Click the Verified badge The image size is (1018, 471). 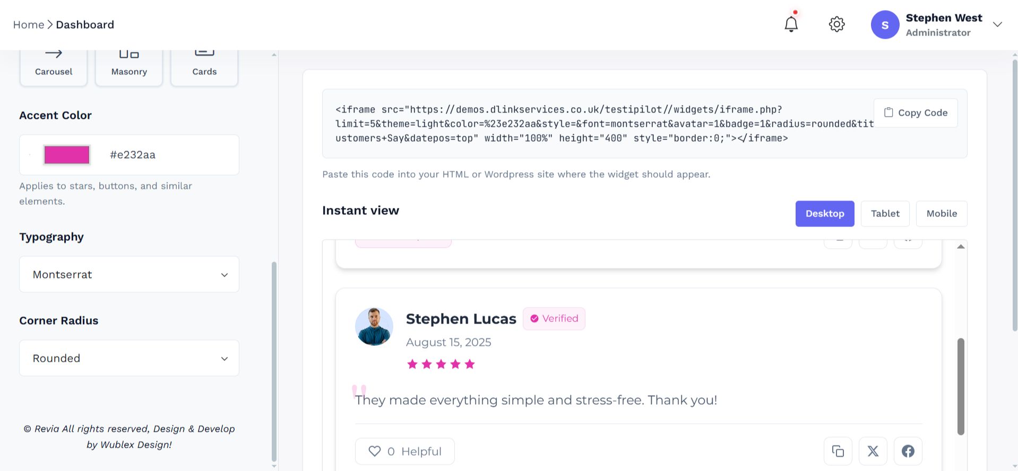point(554,319)
